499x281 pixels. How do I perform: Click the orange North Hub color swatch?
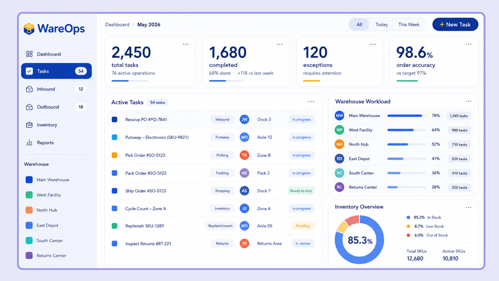29,210
